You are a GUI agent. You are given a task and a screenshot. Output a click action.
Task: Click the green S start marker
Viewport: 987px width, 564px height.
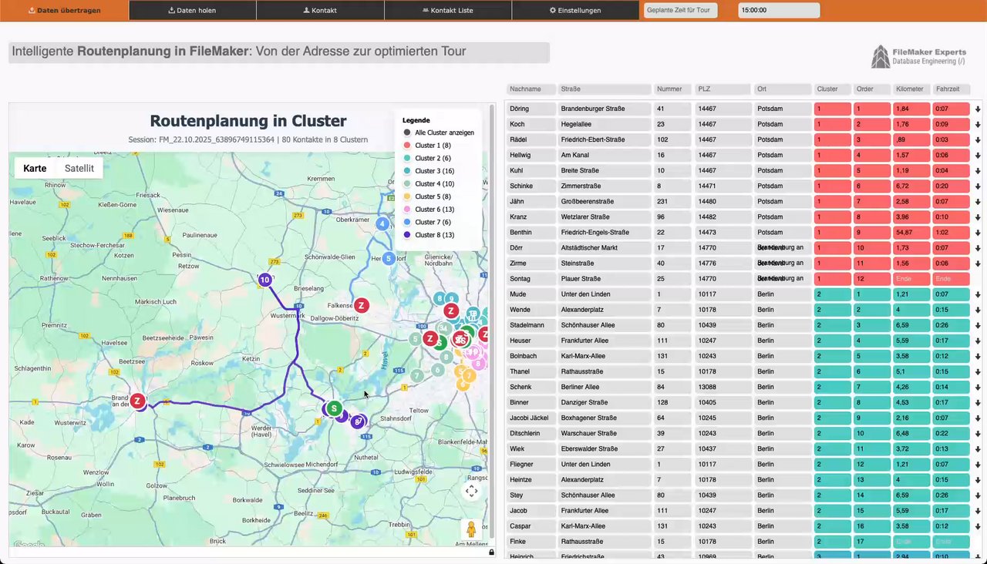pos(334,408)
